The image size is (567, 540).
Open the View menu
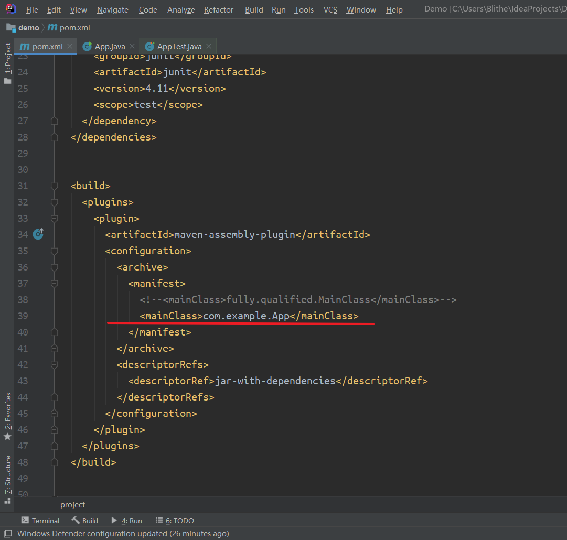[79, 10]
